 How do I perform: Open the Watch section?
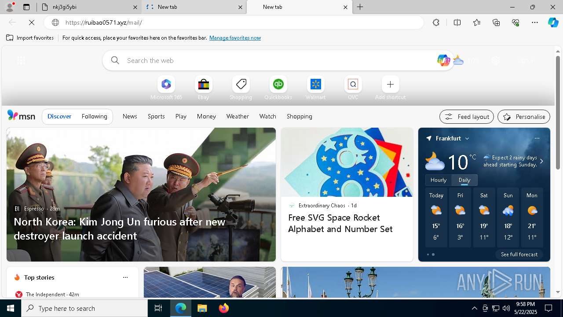pyautogui.click(x=268, y=116)
